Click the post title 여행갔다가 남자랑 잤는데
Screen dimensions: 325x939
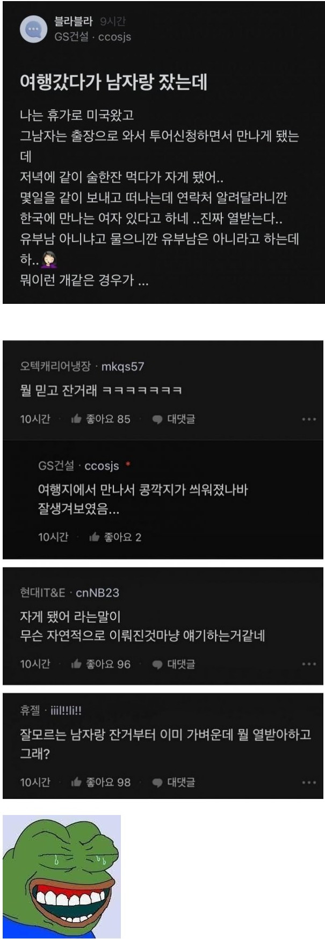coord(113,82)
